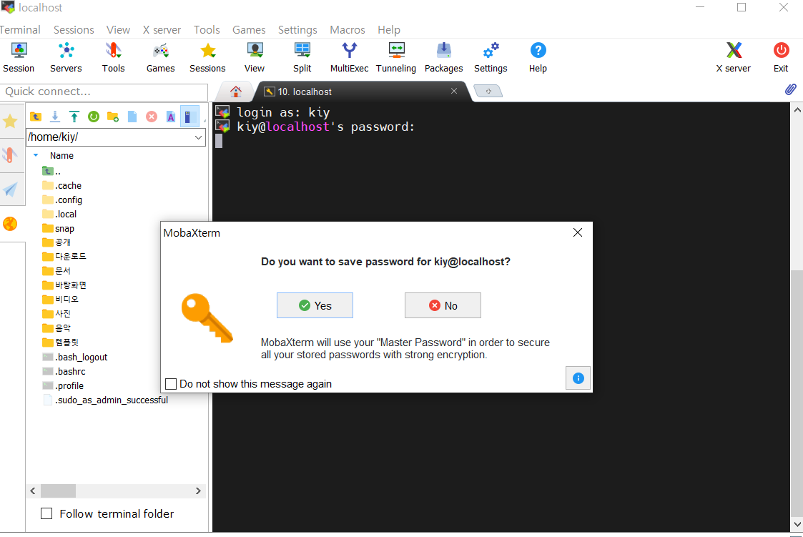Click the info button in the dialog
The image size is (803, 537).
click(x=578, y=378)
